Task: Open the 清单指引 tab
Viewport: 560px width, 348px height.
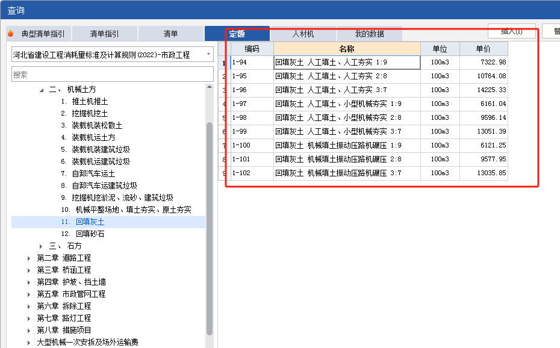Action: (x=104, y=34)
